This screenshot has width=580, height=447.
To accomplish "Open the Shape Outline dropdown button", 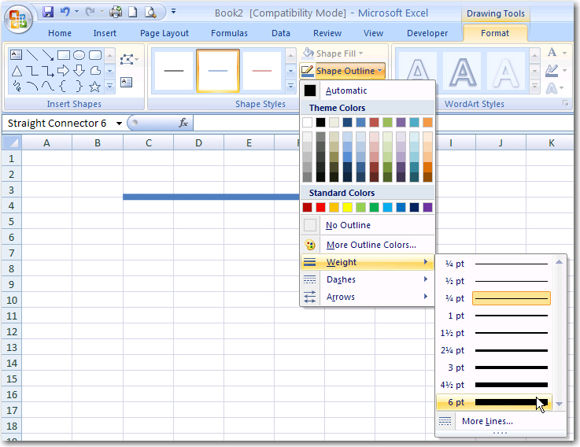I will [x=342, y=71].
